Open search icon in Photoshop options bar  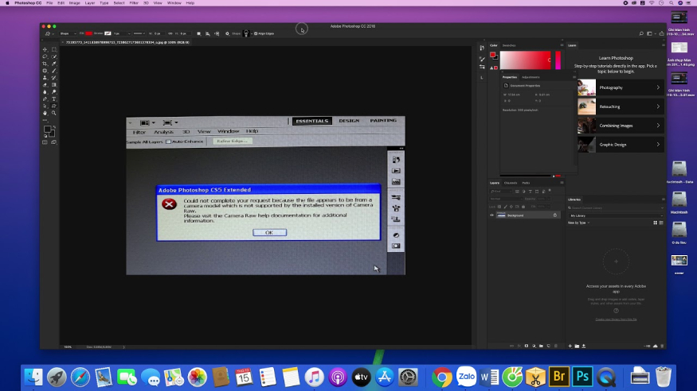click(641, 33)
